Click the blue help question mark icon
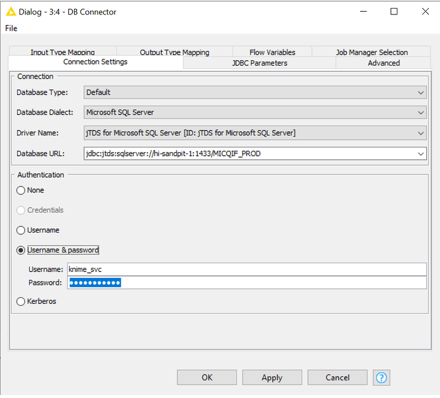440x398 pixels. point(381,377)
